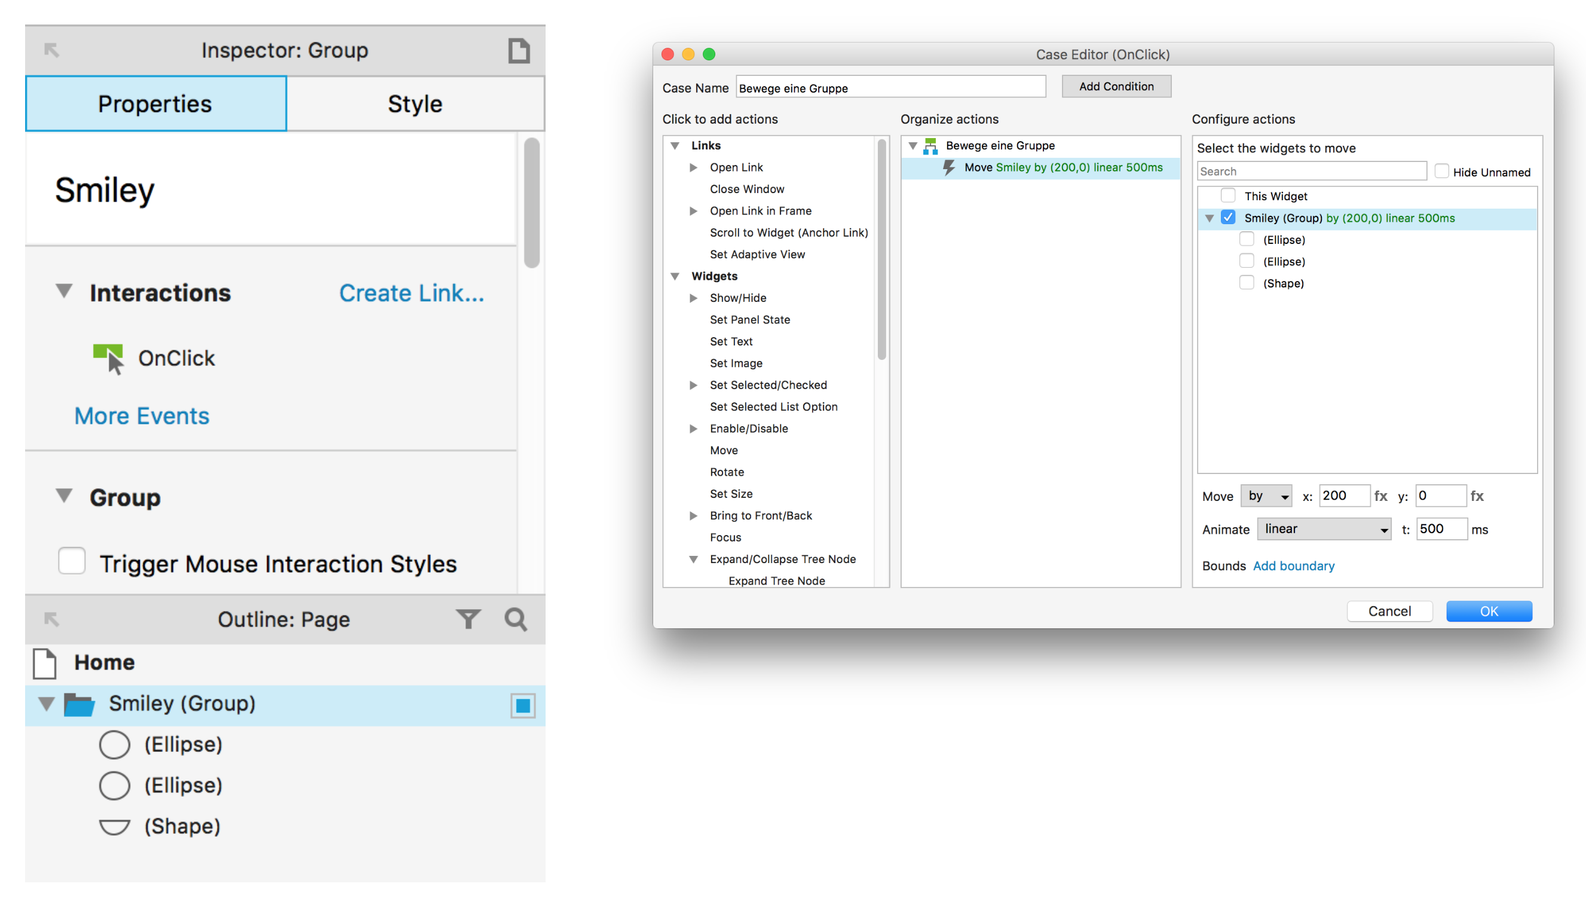Open fx expression editor for x value
Screen dimensions: 1586x905
[x=1380, y=496]
